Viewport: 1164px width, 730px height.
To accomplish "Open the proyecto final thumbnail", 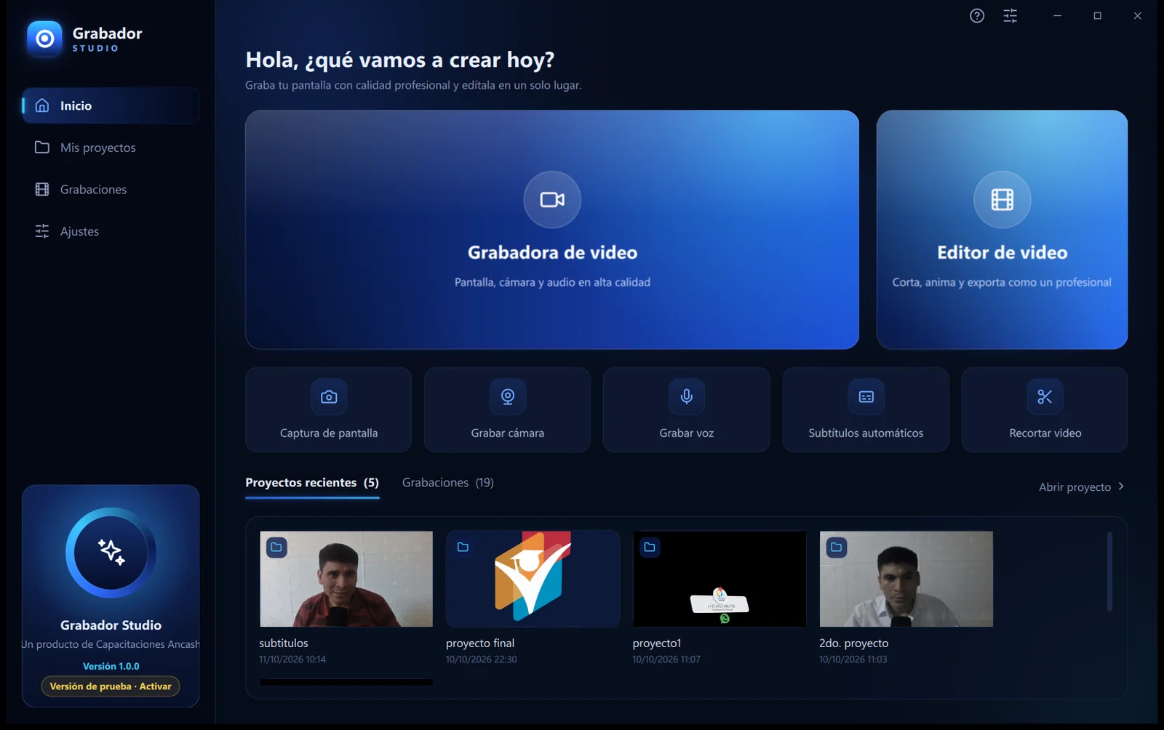I will pos(533,579).
